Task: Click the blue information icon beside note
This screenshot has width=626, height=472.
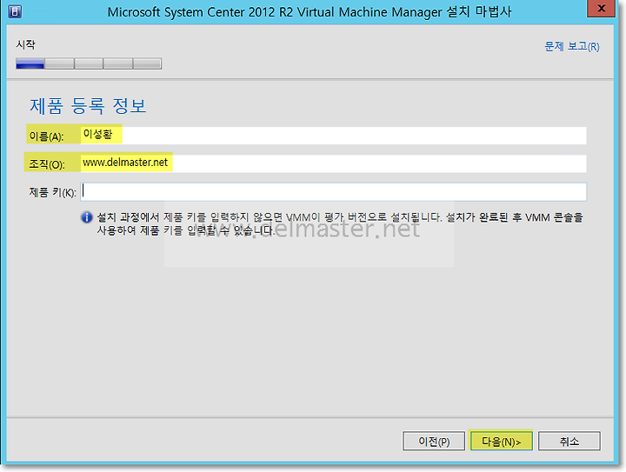Action: 87,217
